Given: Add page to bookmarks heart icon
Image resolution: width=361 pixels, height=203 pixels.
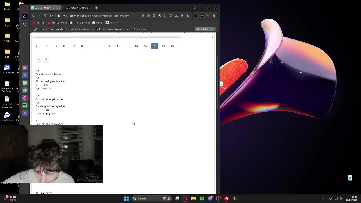Looking at the screenshot, I should (171, 16).
